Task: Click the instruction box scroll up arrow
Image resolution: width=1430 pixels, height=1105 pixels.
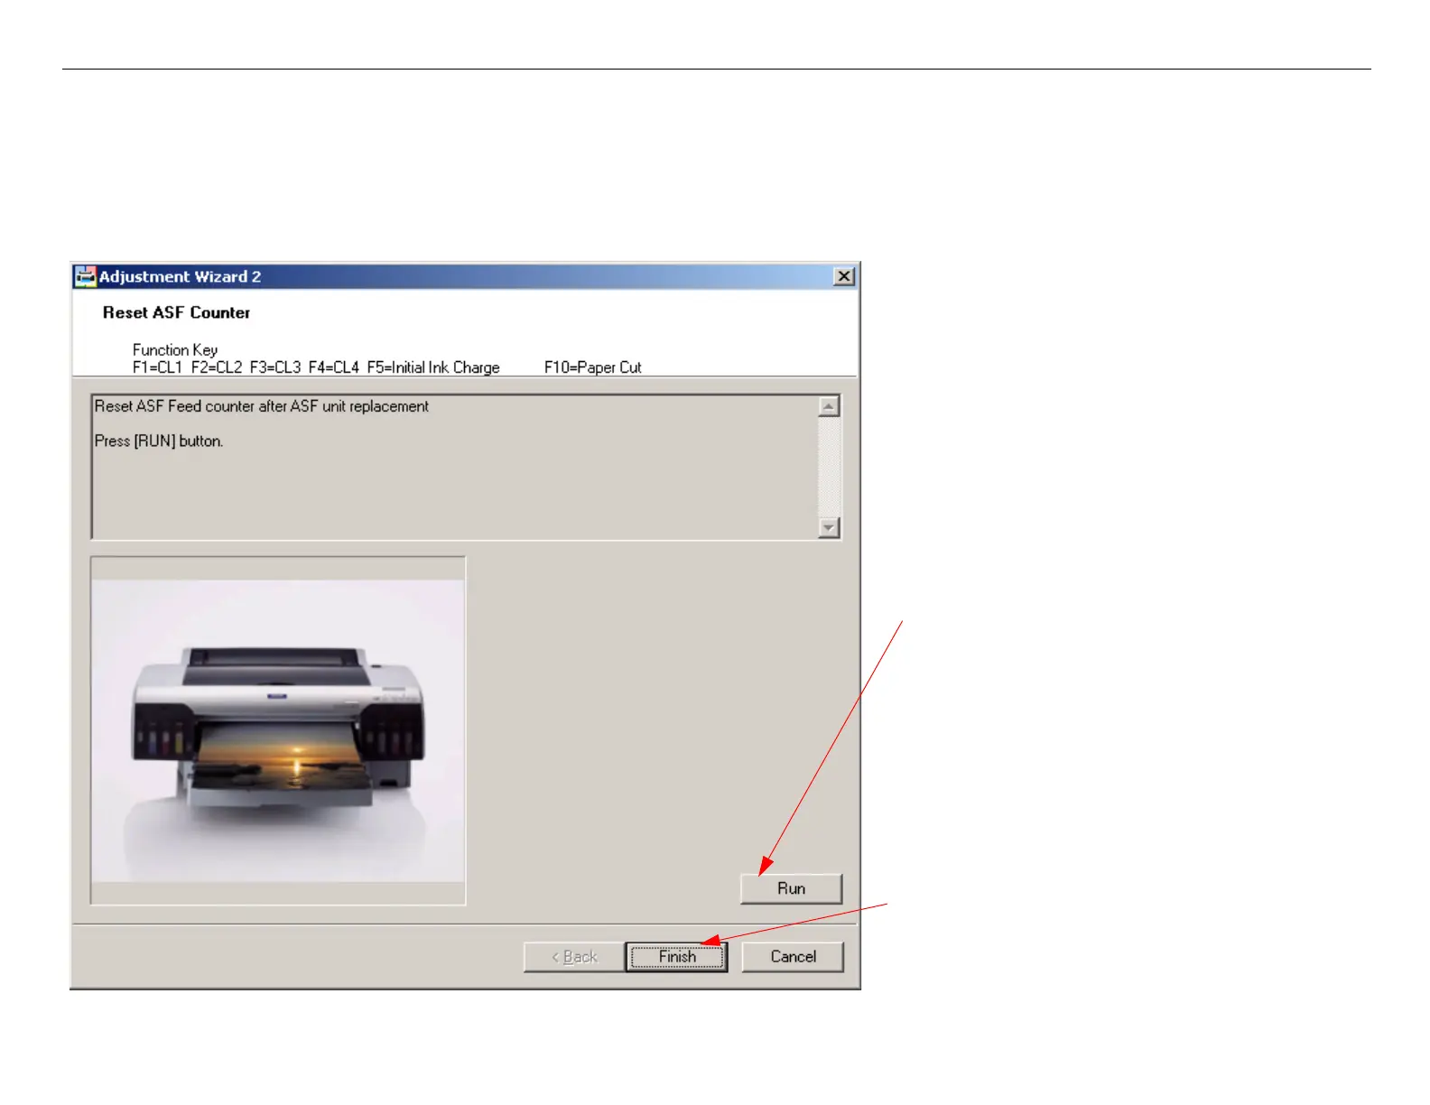Action: (x=829, y=406)
